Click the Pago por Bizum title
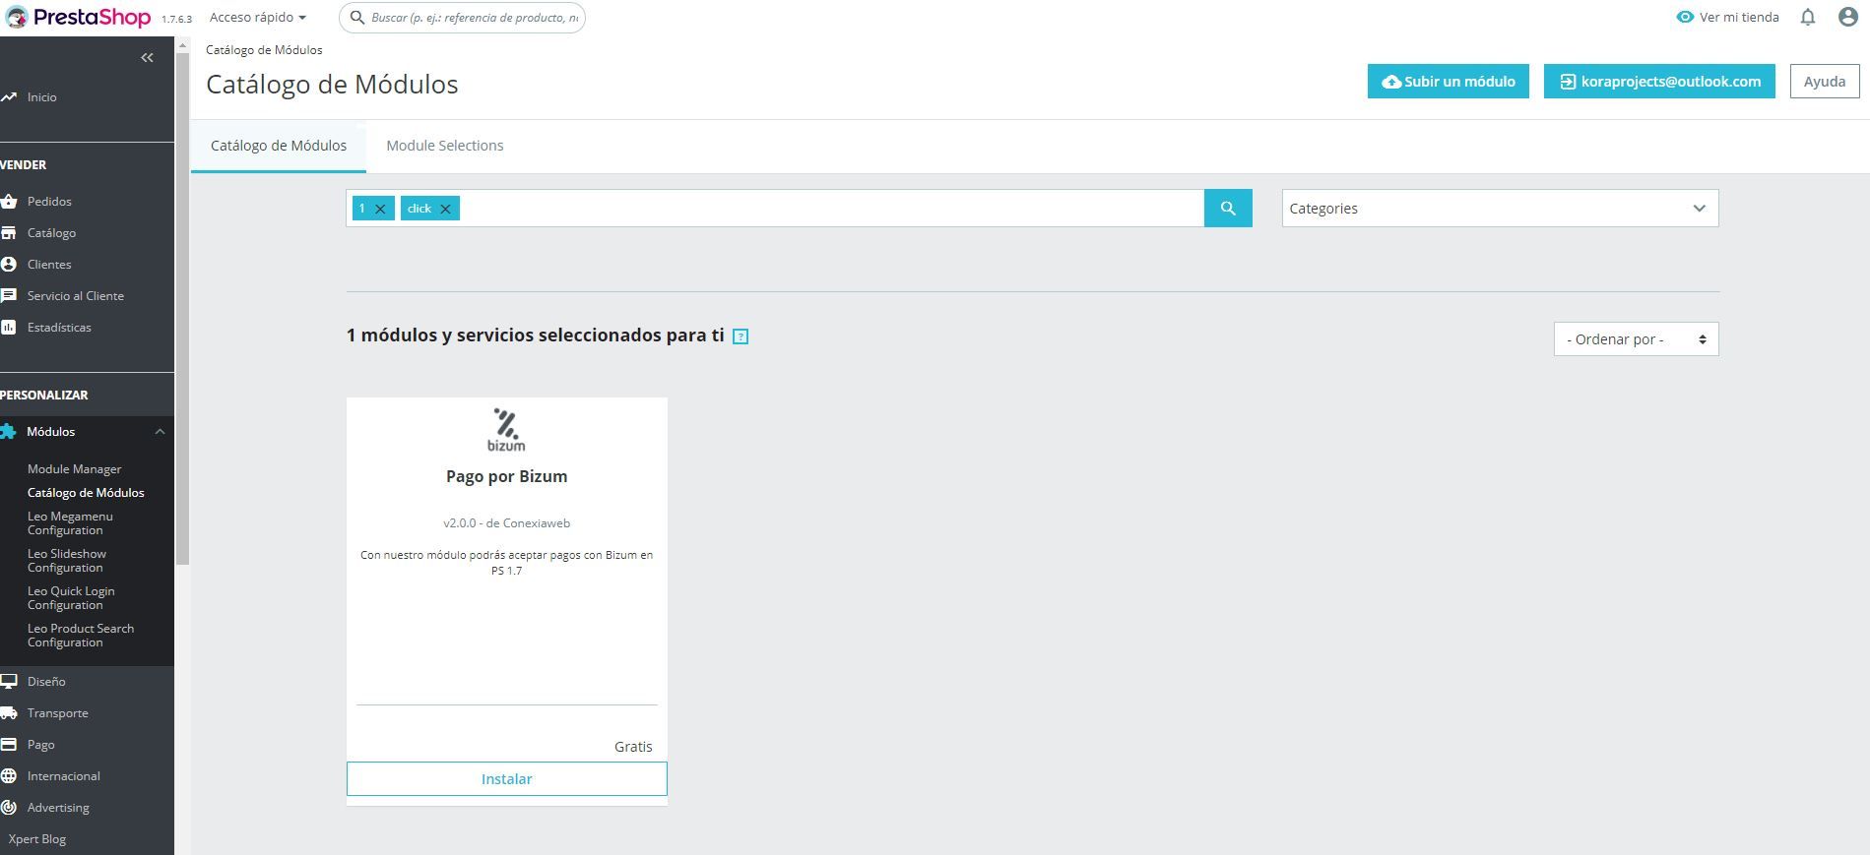The height and width of the screenshot is (855, 1870). [506, 476]
